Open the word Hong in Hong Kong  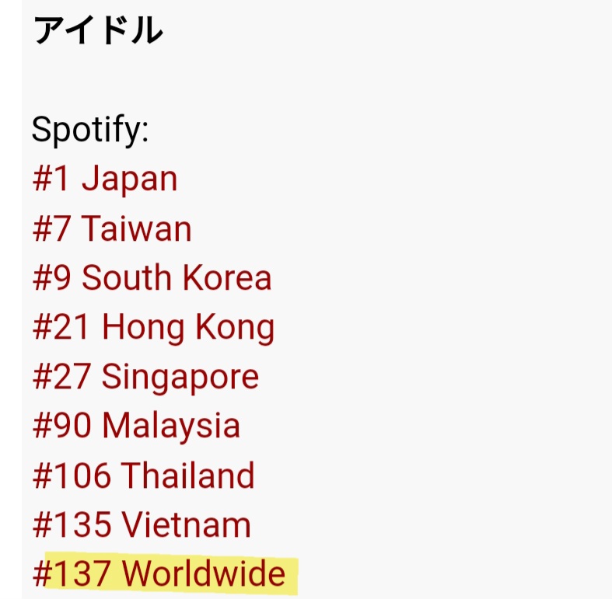coord(143,328)
